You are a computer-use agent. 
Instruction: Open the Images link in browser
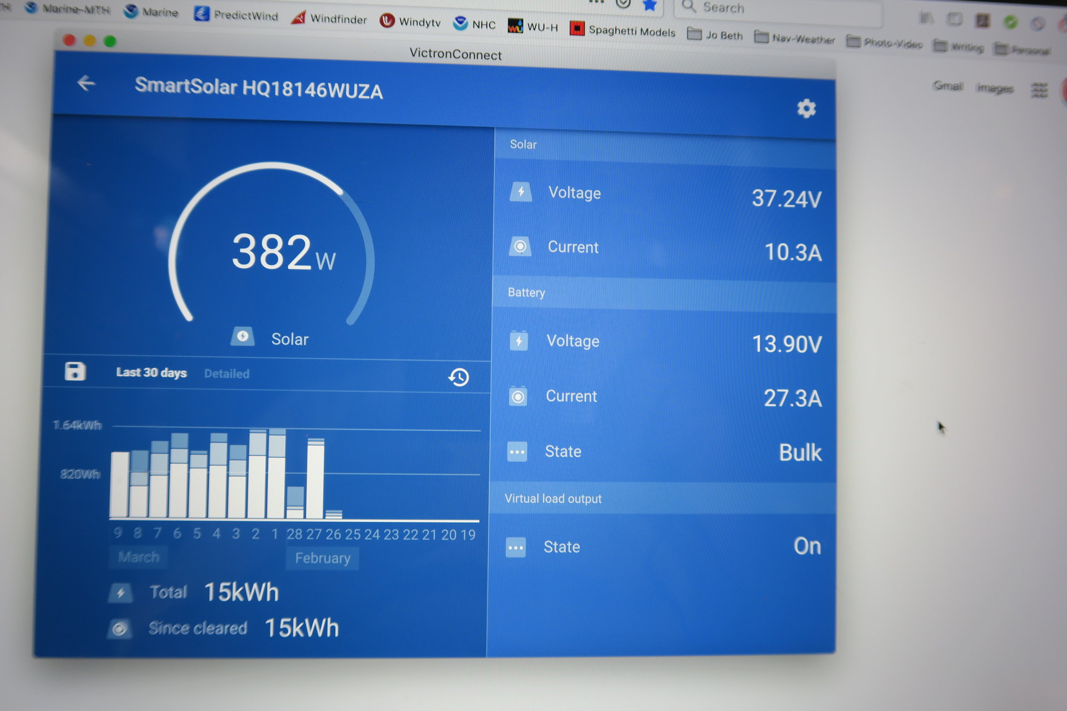tap(995, 87)
